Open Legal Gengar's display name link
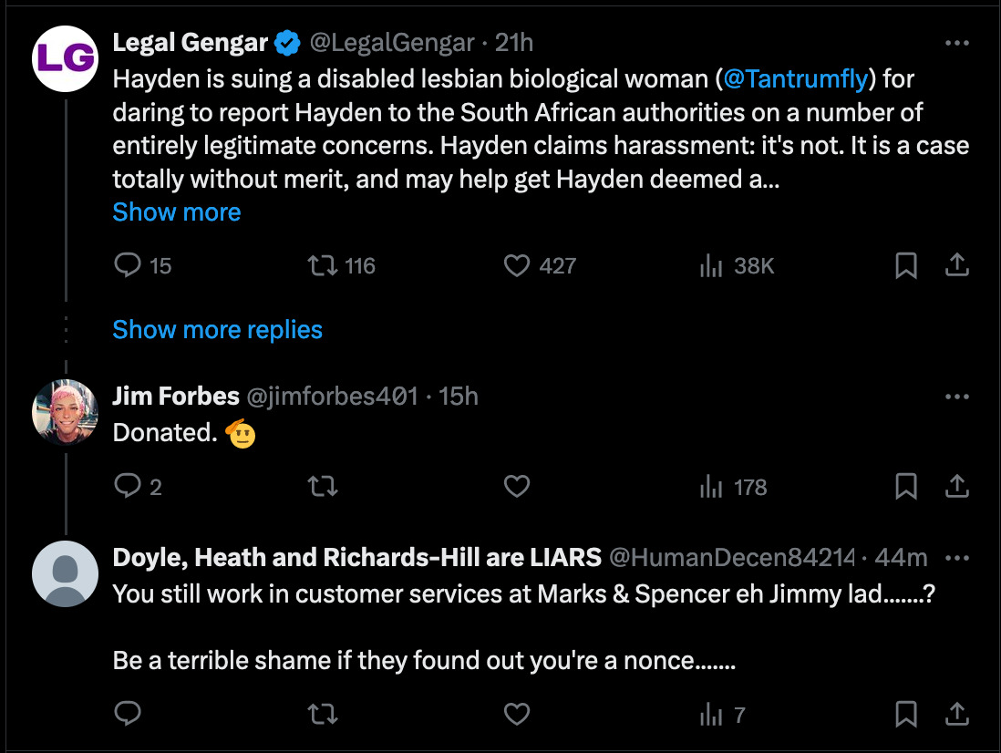The height and width of the screenshot is (753, 1001). 191,43
